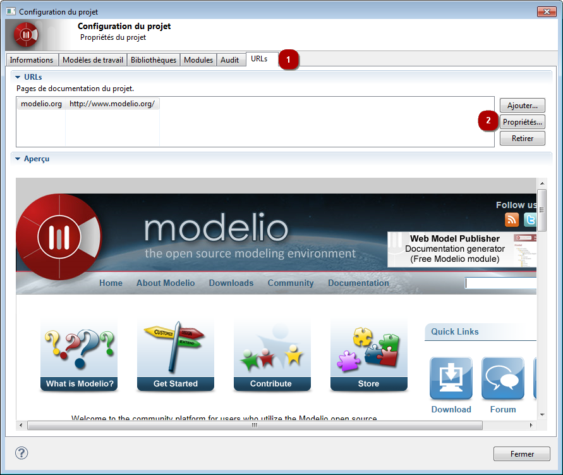Open the help question mark icon

[21, 453]
